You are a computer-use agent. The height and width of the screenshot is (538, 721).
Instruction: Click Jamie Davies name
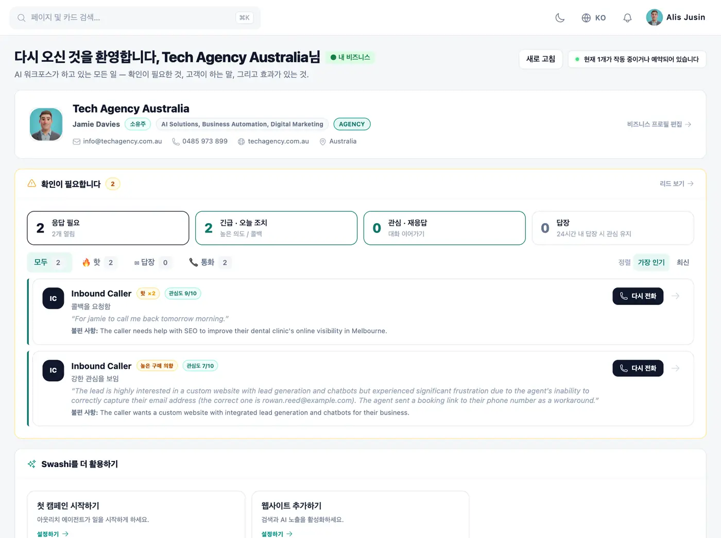[x=96, y=124]
